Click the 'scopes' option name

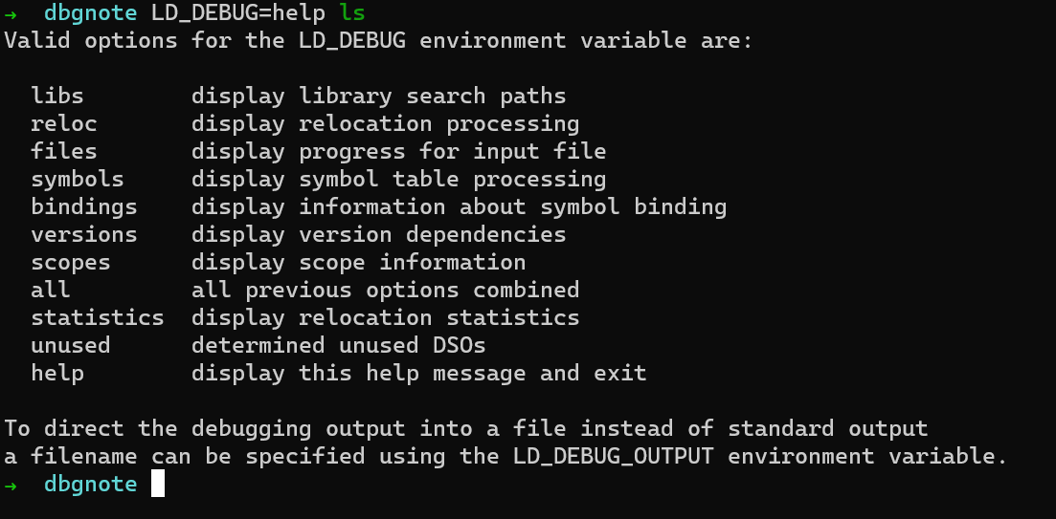pyautogui.click(x=71, y=263)
